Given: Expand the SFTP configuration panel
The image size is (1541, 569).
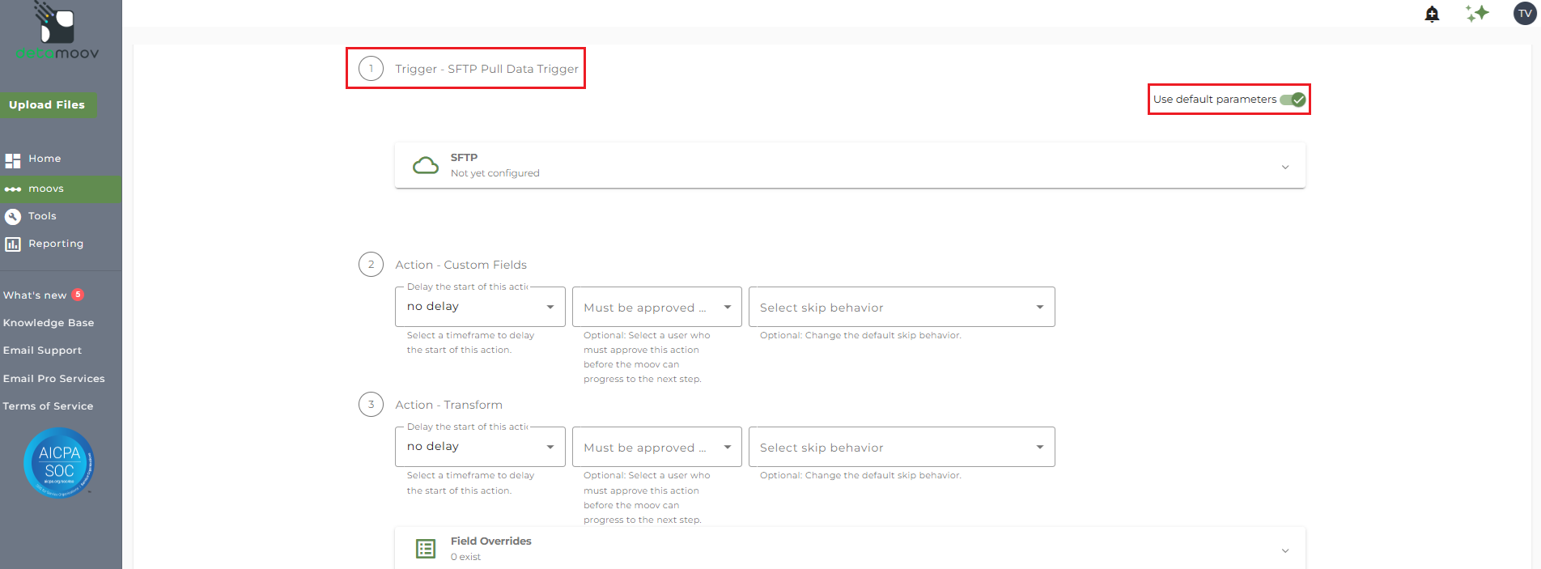Looking at the screenshot, I should pyautogui.click(x=1284, y=167).
